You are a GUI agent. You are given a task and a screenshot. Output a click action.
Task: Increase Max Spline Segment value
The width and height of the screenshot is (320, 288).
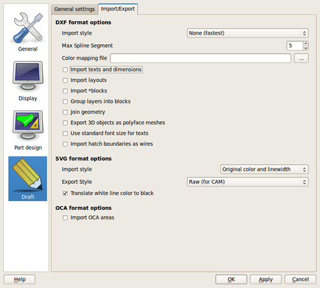(306, 44)
